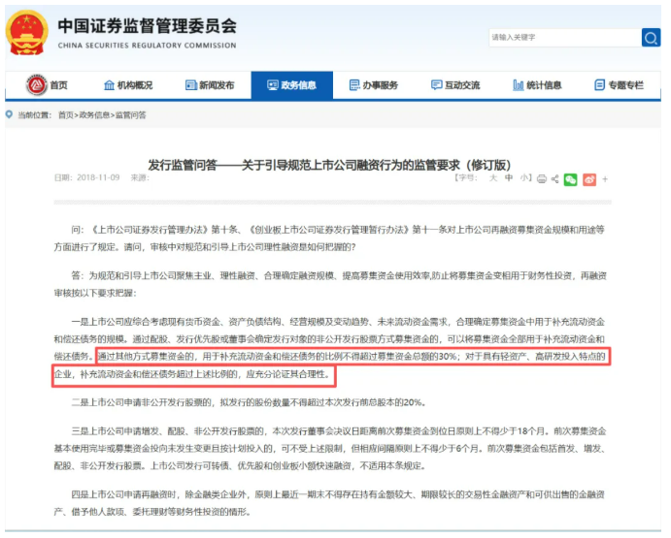Click the location pin icon by 当前位置
This screenshot has height=538, width=671.
(10, 114)
